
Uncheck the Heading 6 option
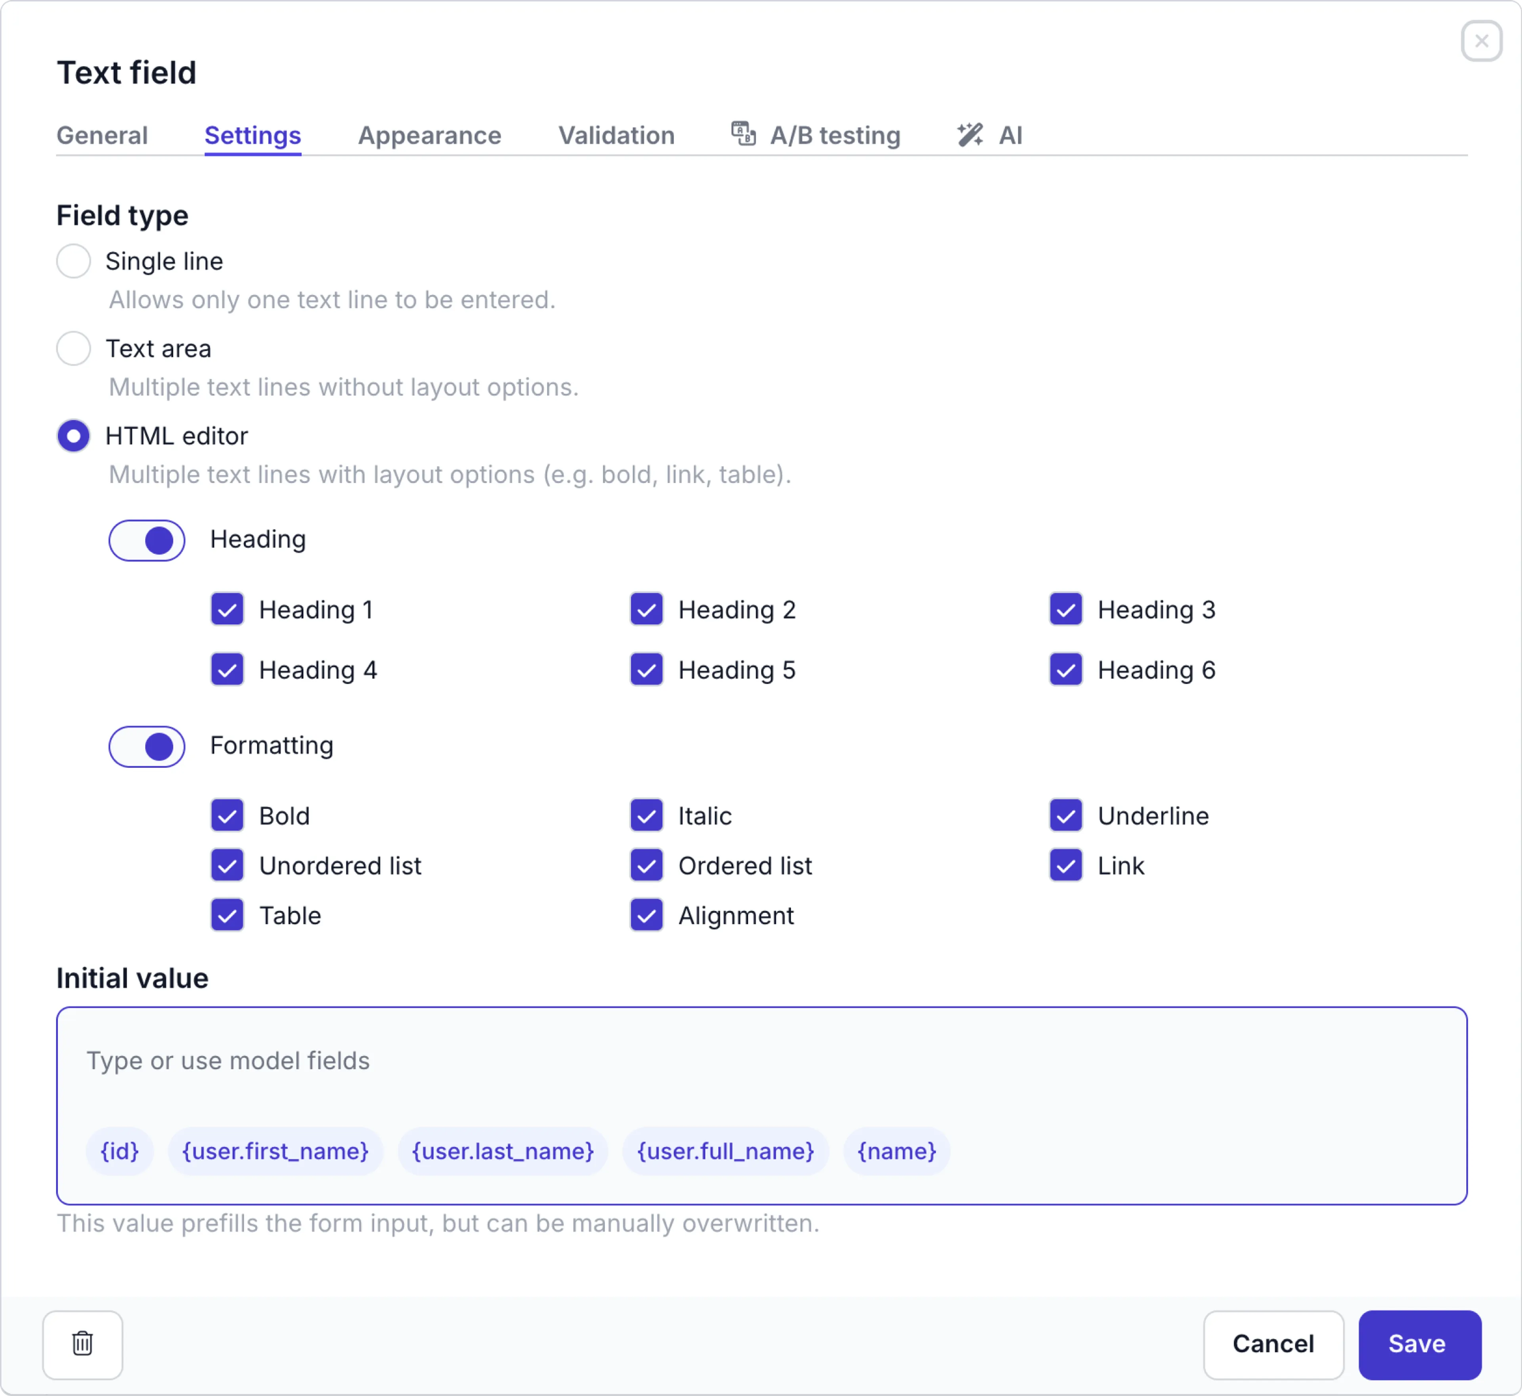coord(1066,670)
